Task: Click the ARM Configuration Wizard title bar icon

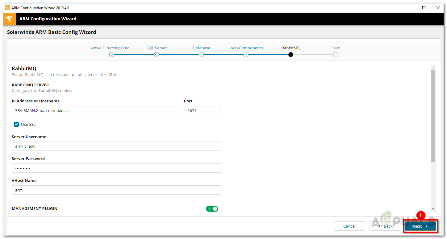Action: [7, 8]
